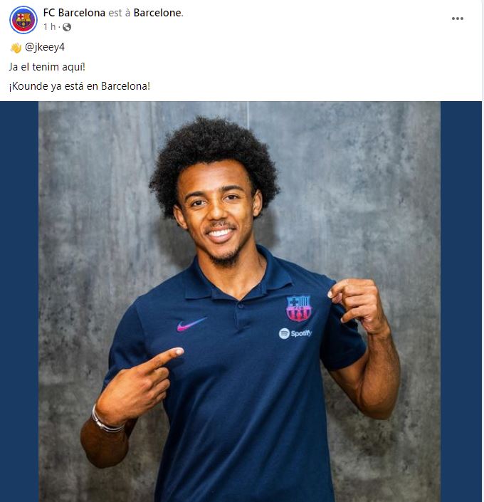Click the '1 h' post timestamp
The image size is (484, 502).
click(x=50, y=27)
